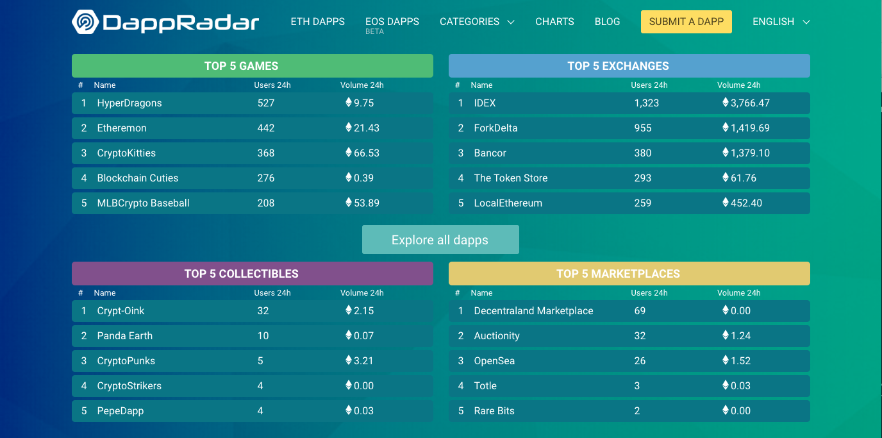Click the Explore all dapps button
This screenshot has width=882, height=438.
pos(440,240)
